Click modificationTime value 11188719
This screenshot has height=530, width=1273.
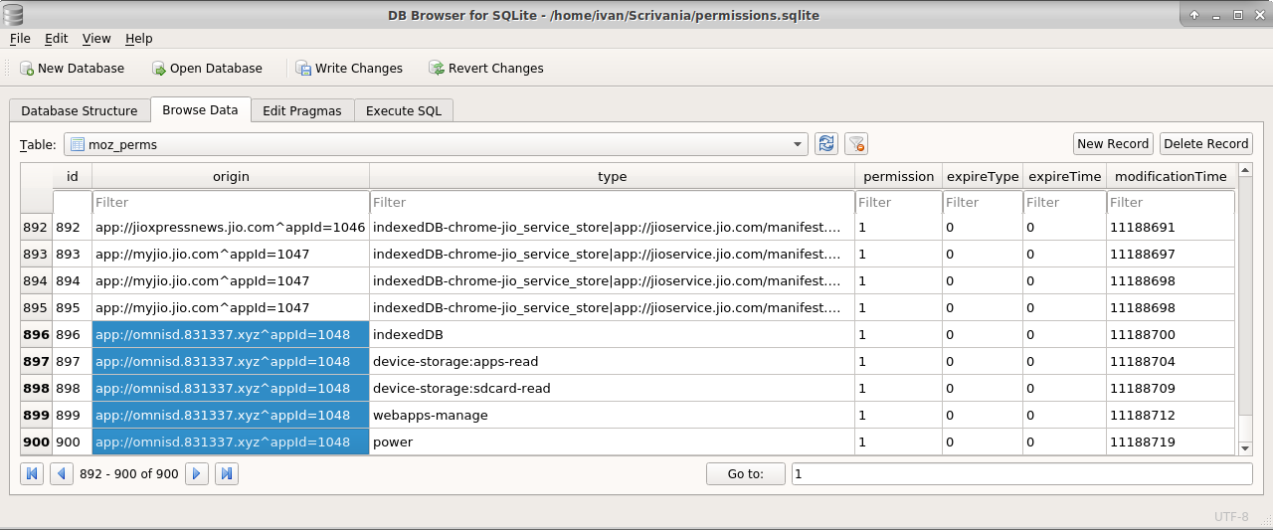(x=1171, y=442)
